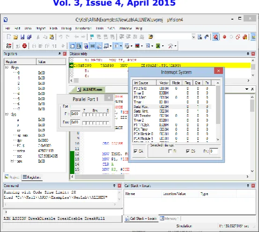
Task: Click the red Stop execution icon
Action: (x=24, y=46)
